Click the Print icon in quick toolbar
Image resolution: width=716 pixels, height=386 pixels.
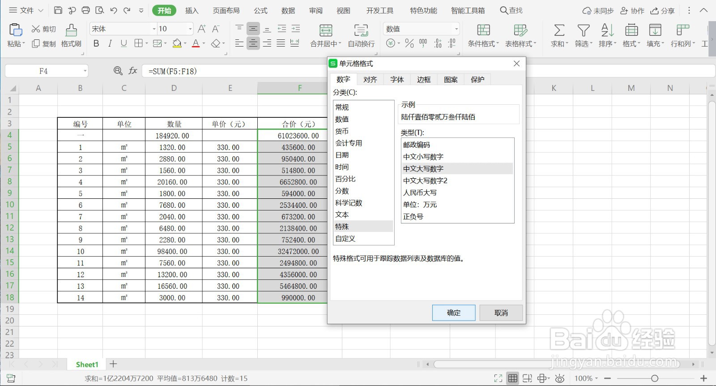coord(85,10)
